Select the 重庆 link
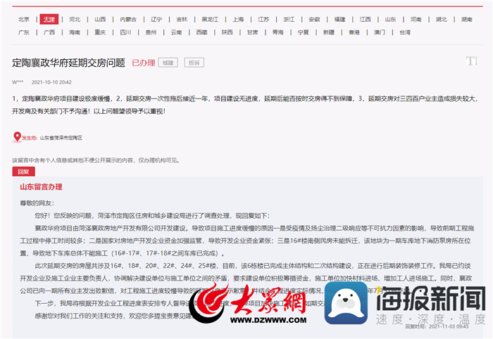The height and width of the screenshot is (339, 493). [x=100, y=32]
